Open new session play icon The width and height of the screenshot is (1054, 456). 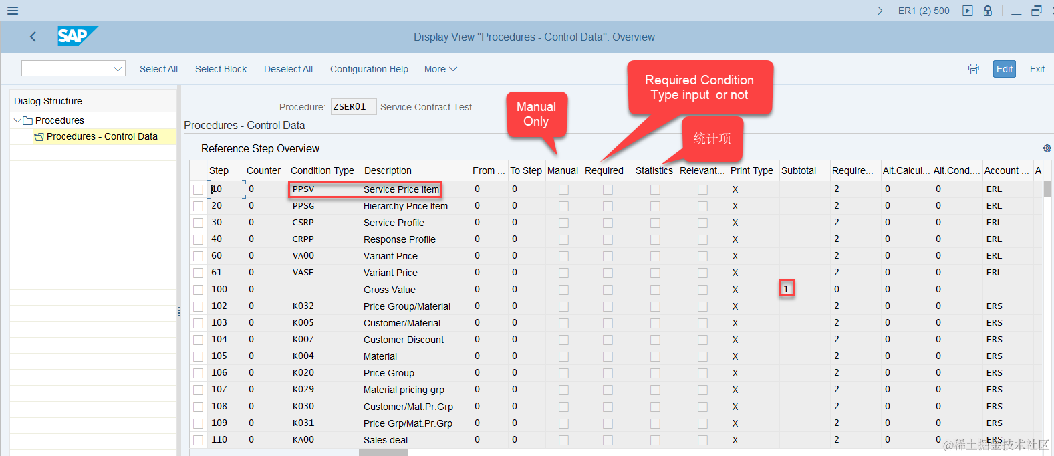pos(968,11)
